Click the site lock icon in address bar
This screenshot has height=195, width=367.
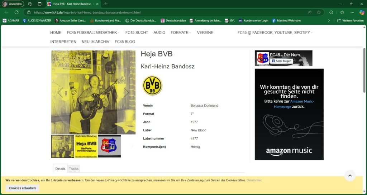pos(29,13)
